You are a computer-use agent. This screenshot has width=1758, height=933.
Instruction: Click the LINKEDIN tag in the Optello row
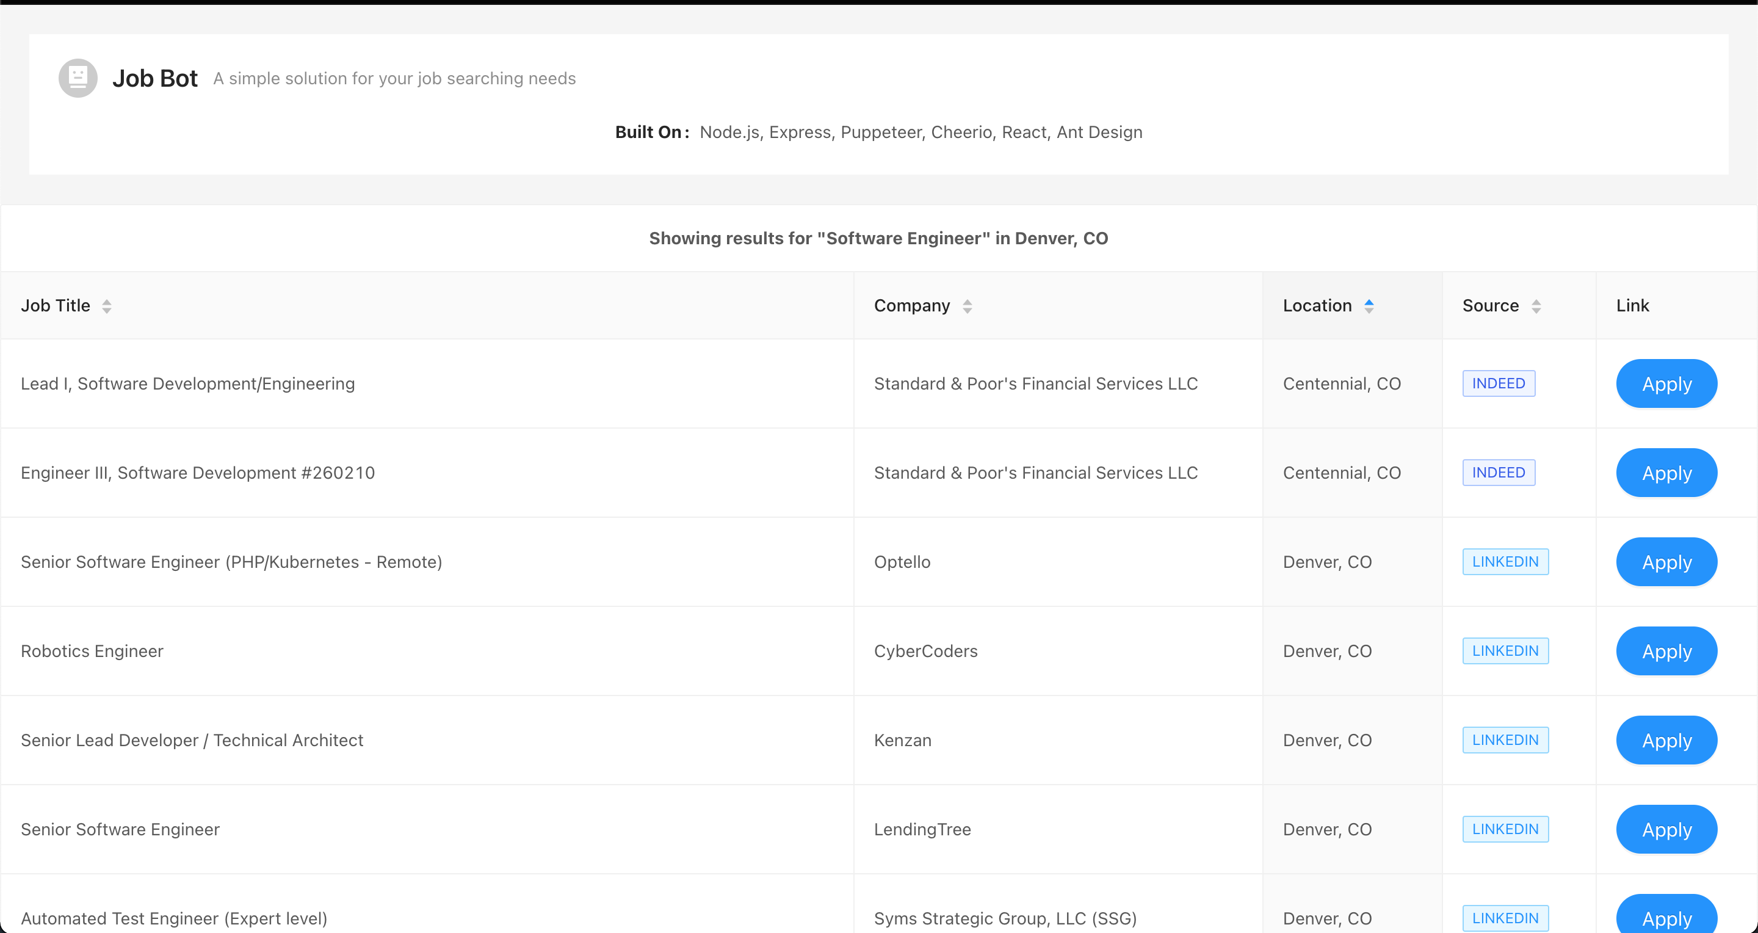(1505, 562)
